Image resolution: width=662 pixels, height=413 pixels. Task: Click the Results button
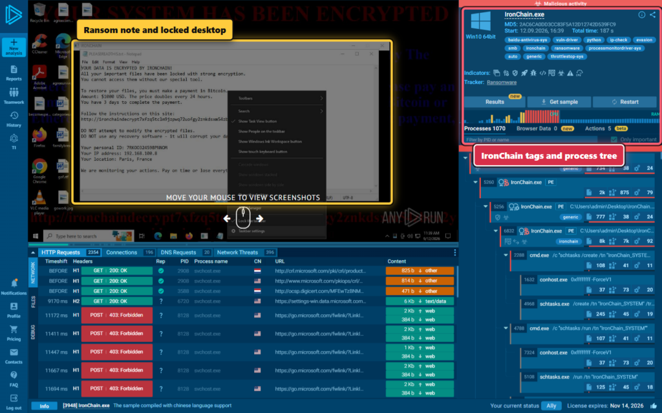pyautogui.click(x=495, y=101)
